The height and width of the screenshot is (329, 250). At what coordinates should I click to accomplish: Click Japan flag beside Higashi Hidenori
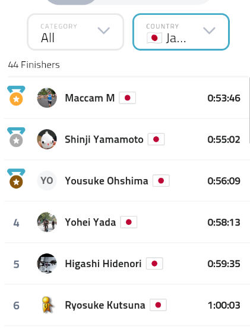point(154,264)
